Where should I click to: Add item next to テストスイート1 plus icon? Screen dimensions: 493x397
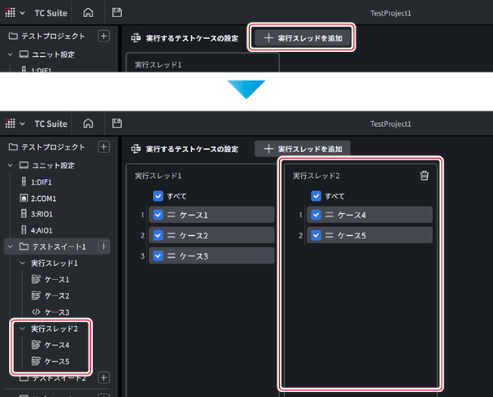click(x=103, y=246)
